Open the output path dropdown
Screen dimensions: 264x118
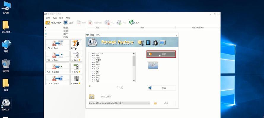tap(149, 103)
